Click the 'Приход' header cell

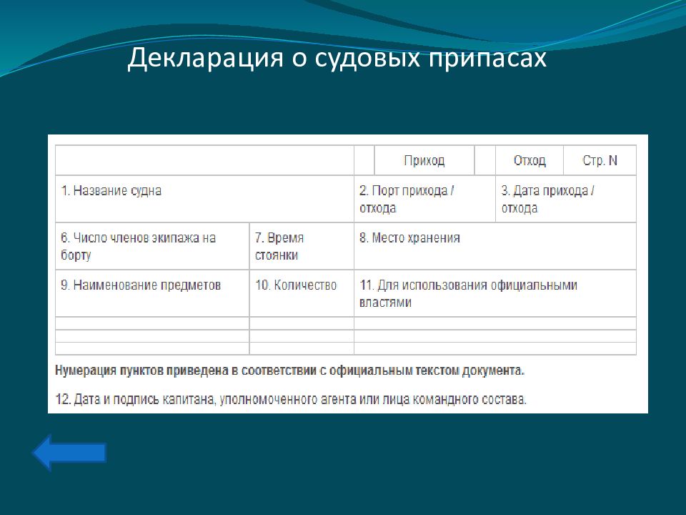pyautogui.click(x=424, y=160)
